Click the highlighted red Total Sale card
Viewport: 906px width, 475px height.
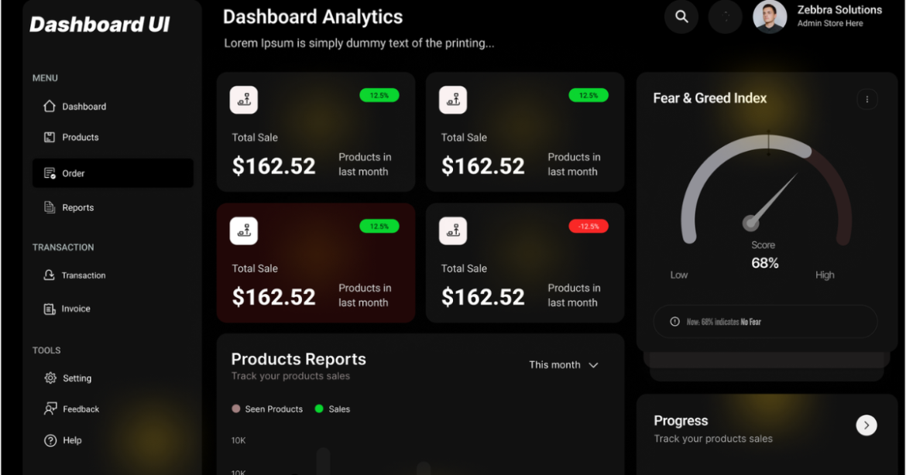point(315,262)
